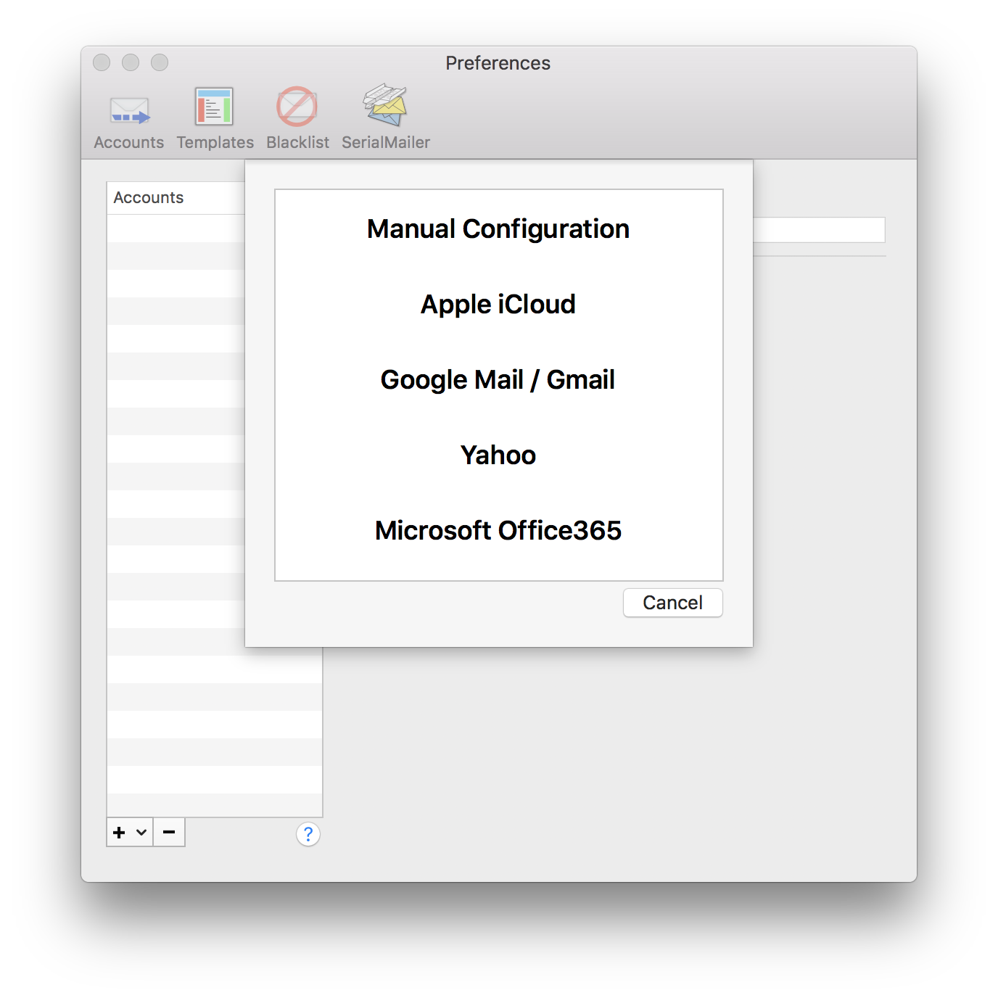Choose Yahoo account type
Image resolution: width=998 pixels, height=998 pixels.
(x=498, y=455)
